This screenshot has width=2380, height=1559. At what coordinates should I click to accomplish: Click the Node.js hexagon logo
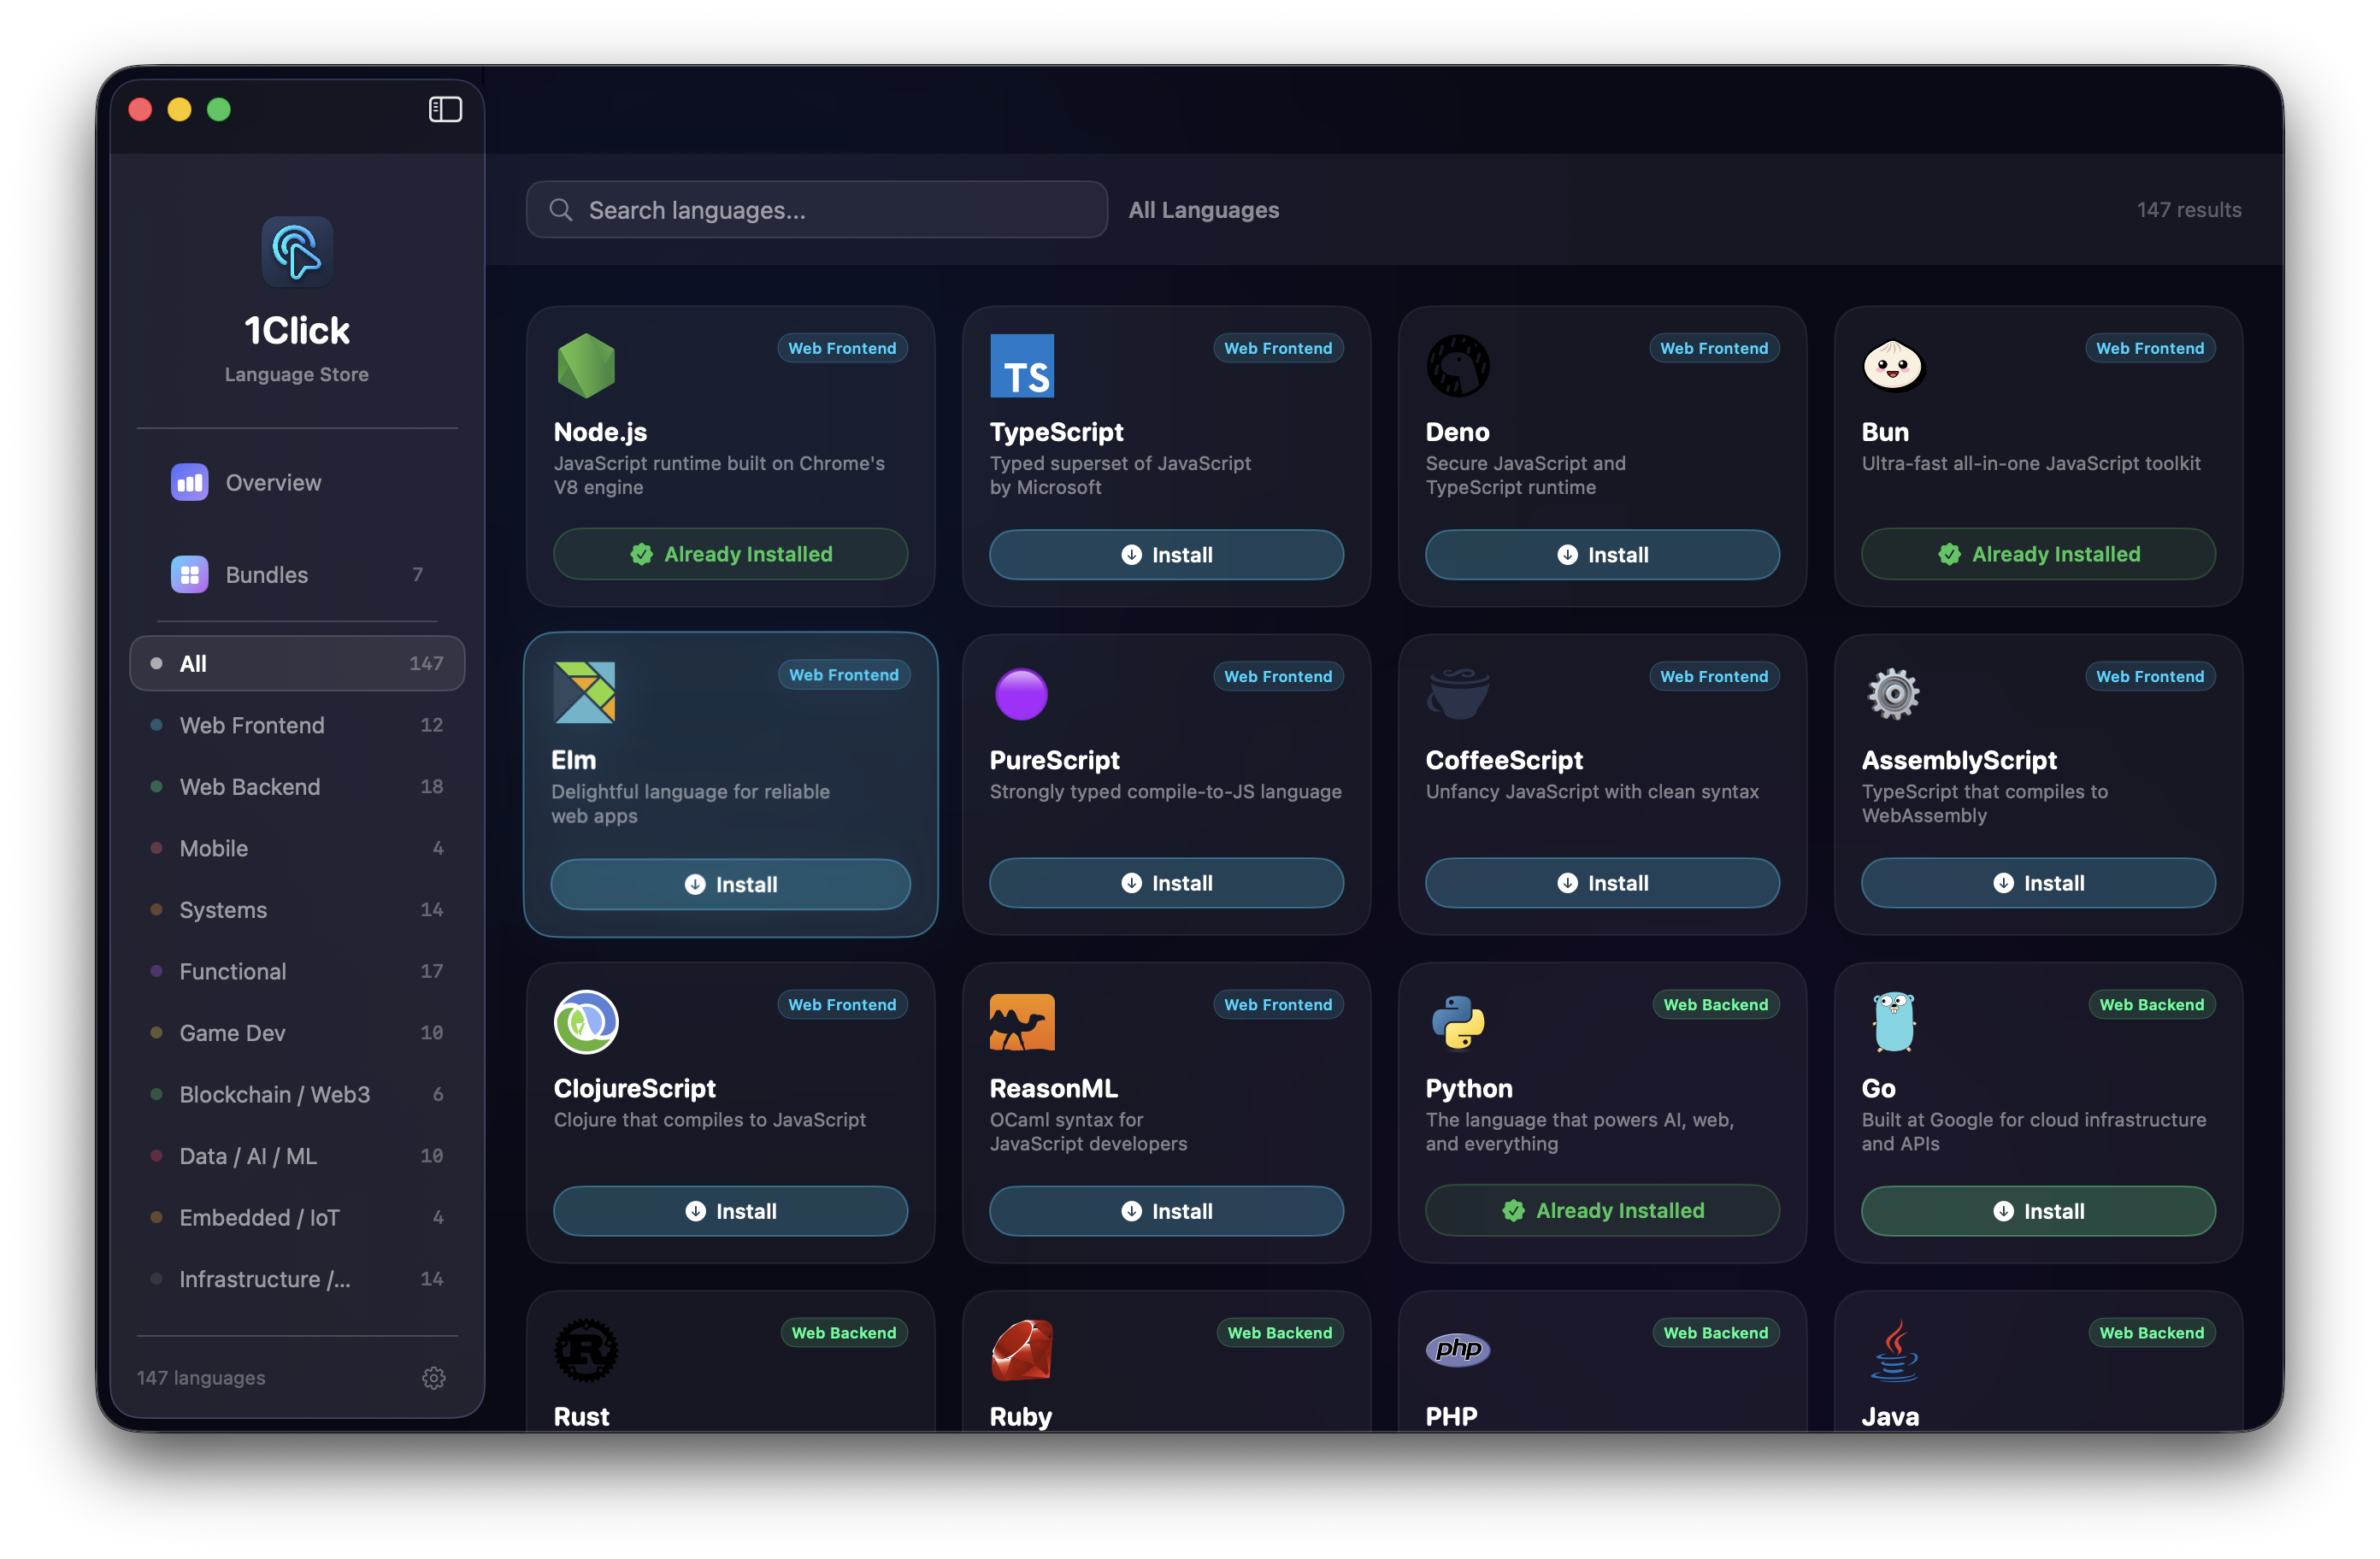(586, 366)
